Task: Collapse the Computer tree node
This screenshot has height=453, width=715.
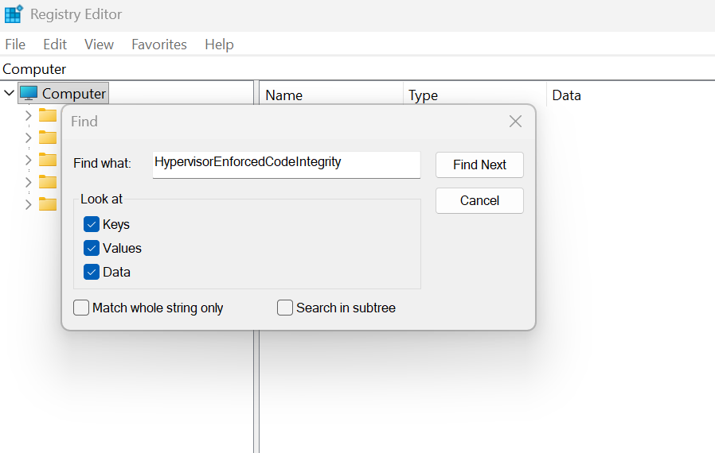Action: click(9, 93)
